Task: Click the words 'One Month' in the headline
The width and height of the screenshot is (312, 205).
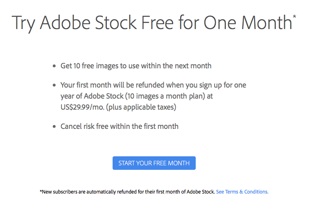Action: (248, 23)
